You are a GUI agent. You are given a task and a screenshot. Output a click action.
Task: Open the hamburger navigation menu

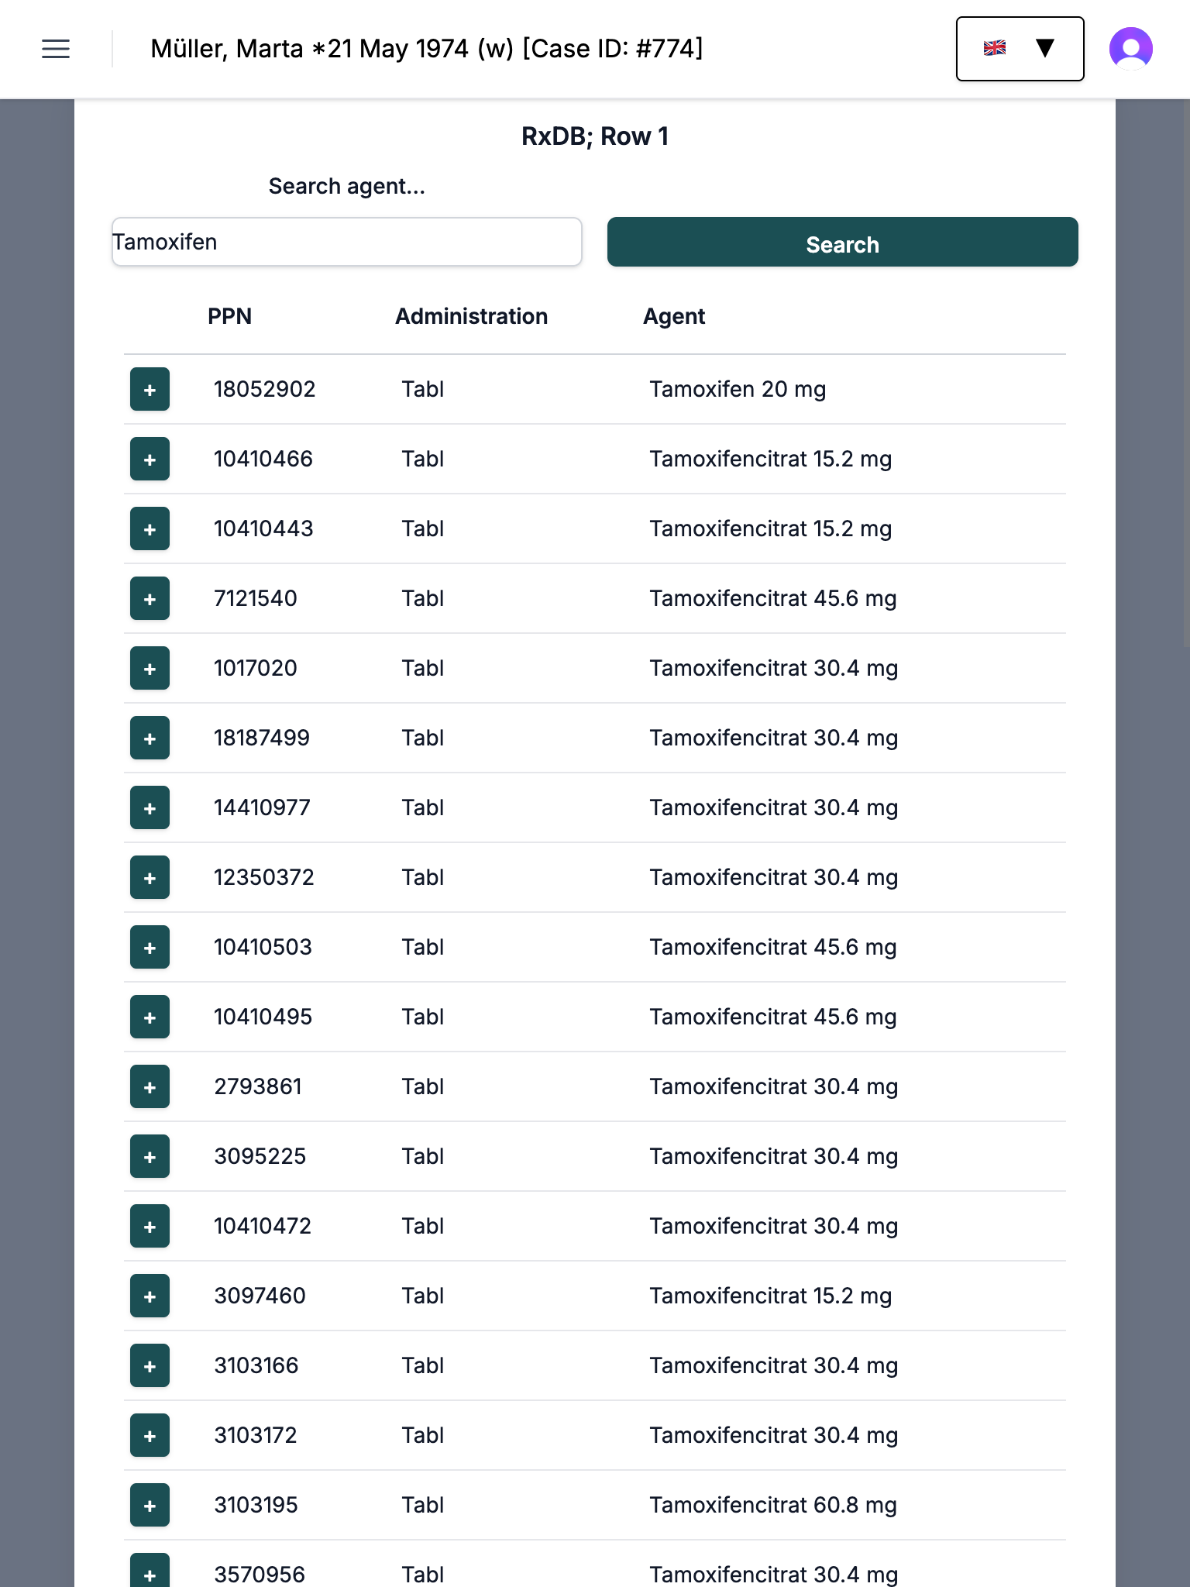click(56, 49)
